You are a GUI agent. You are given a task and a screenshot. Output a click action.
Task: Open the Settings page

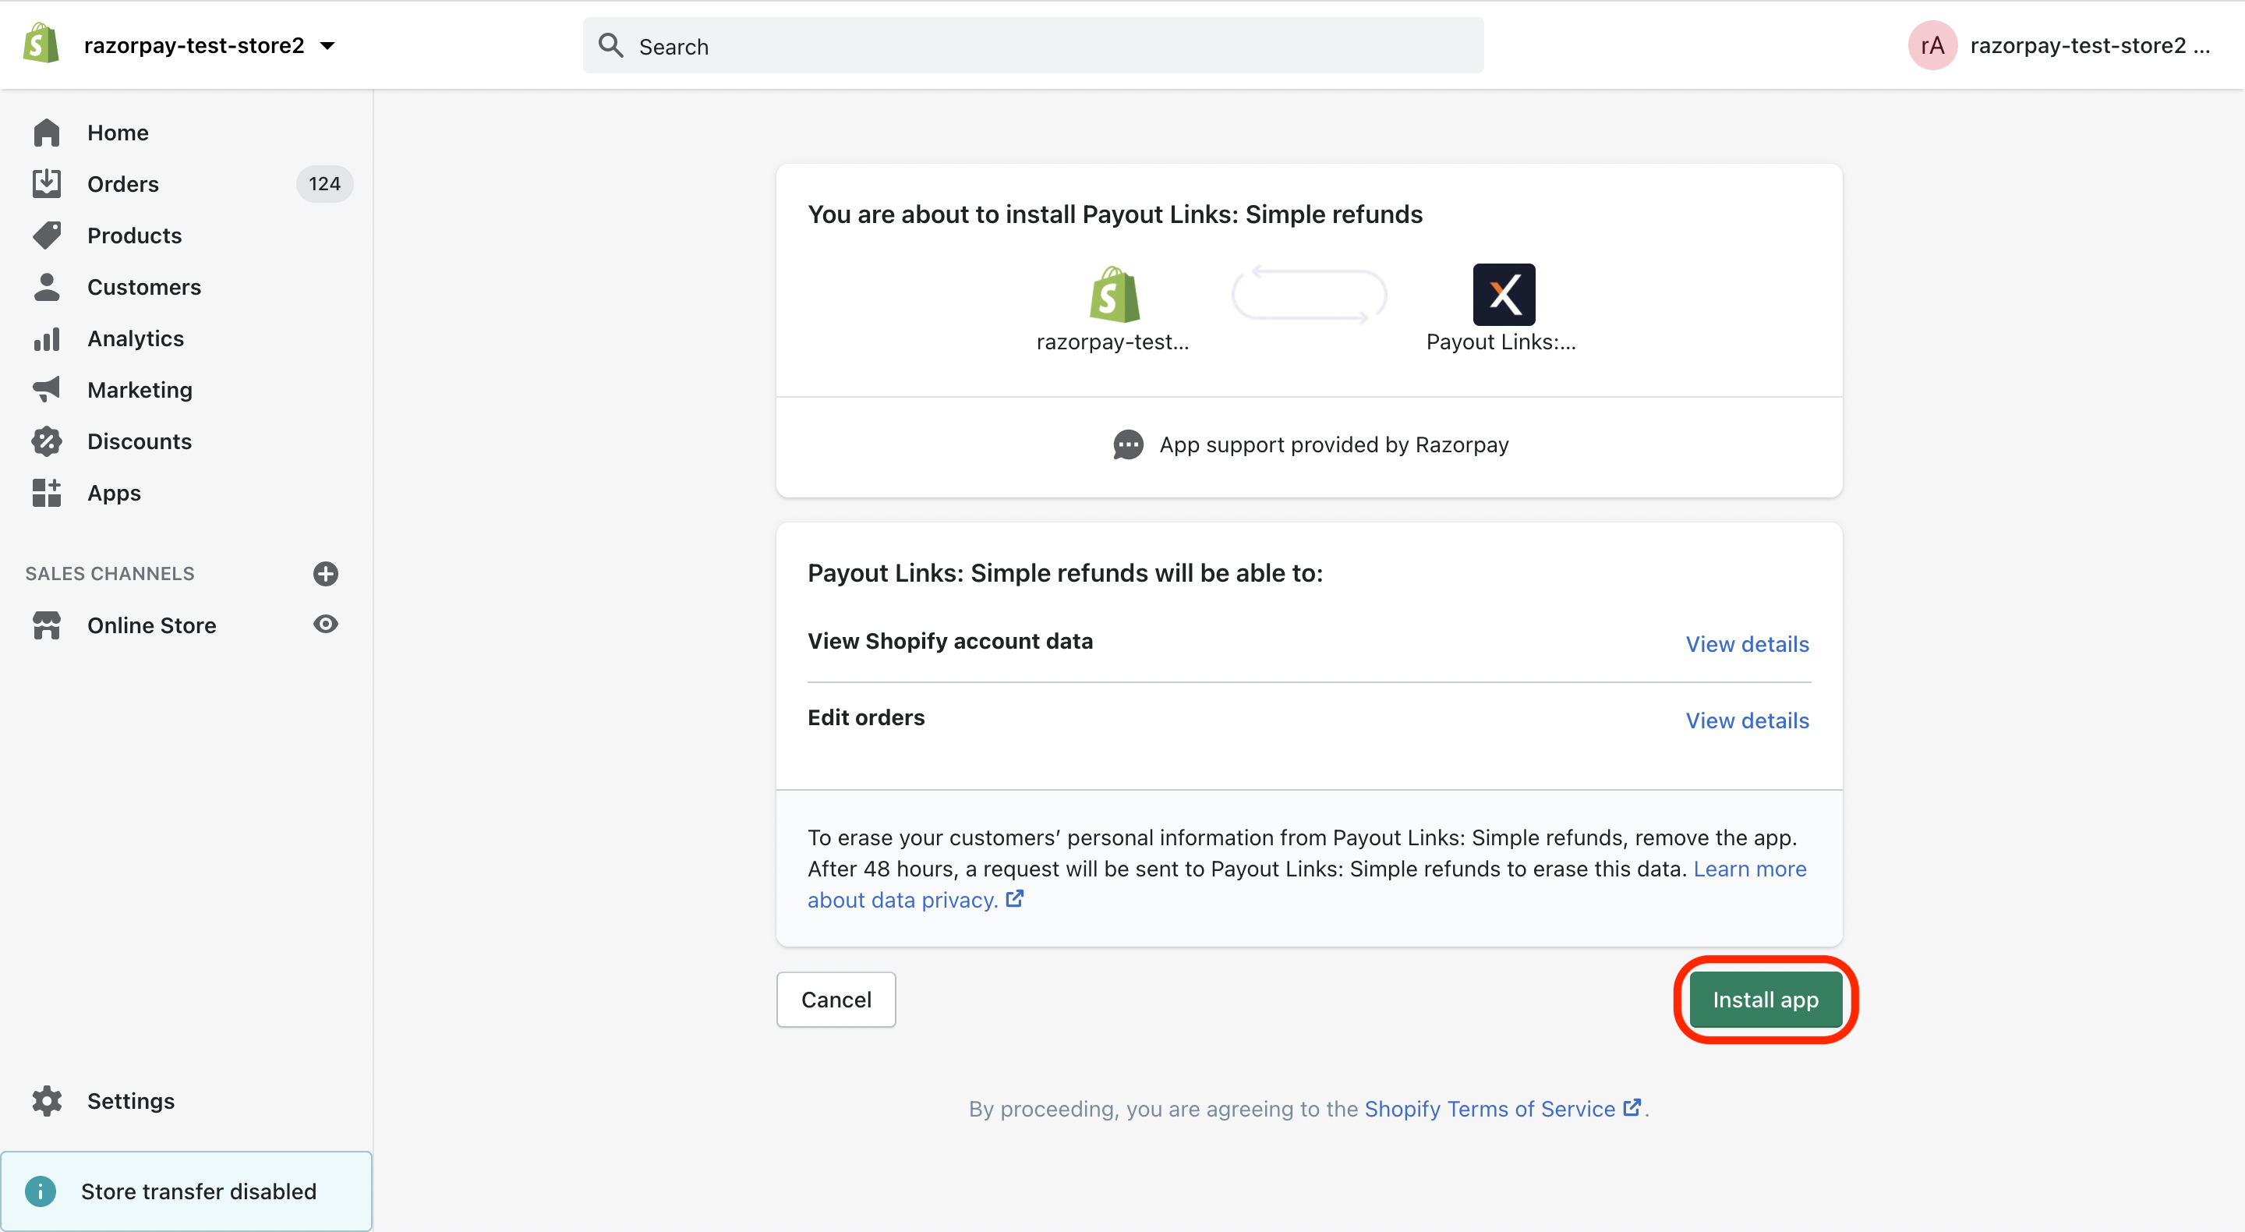131,1100
